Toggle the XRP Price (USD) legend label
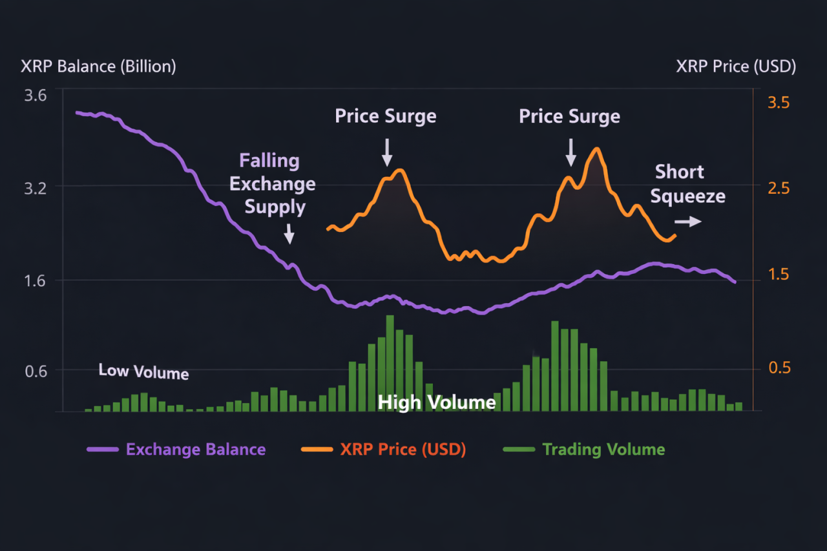The image size is (827, 551). click(403, 450)
